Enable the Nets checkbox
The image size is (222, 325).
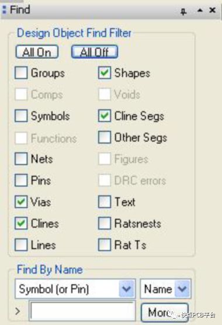[21, 159]
